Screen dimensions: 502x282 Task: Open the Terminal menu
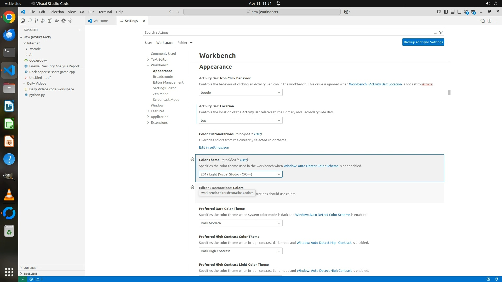click(105, 12)
